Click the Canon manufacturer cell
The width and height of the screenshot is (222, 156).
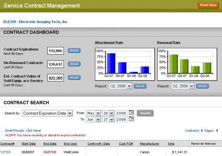coord(145,152)
